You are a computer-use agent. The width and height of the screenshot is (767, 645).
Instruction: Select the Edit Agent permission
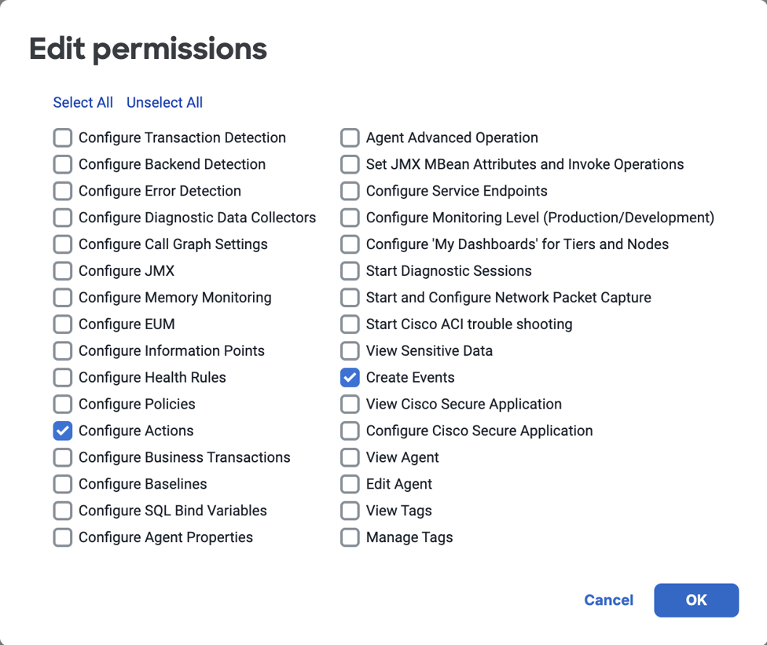click(350, 485)
